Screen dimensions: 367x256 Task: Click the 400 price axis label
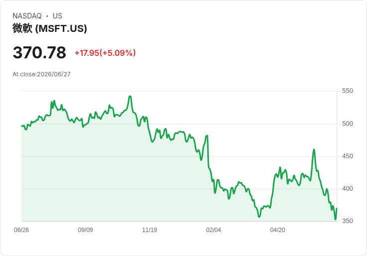point(348,189)
